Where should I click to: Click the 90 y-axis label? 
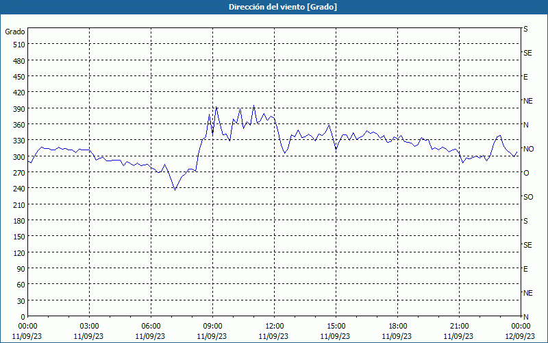point(21,269)
